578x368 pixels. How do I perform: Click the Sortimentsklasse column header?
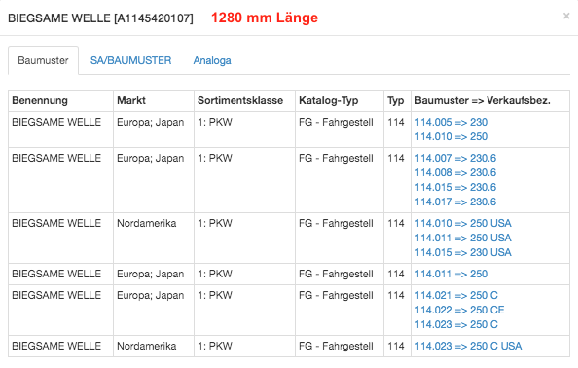point(240,100)
